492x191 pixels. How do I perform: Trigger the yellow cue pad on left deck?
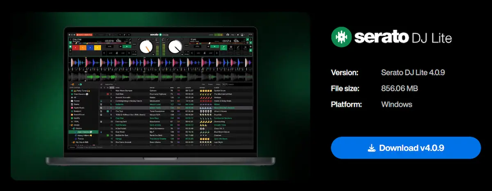click(x=98, y=47)
